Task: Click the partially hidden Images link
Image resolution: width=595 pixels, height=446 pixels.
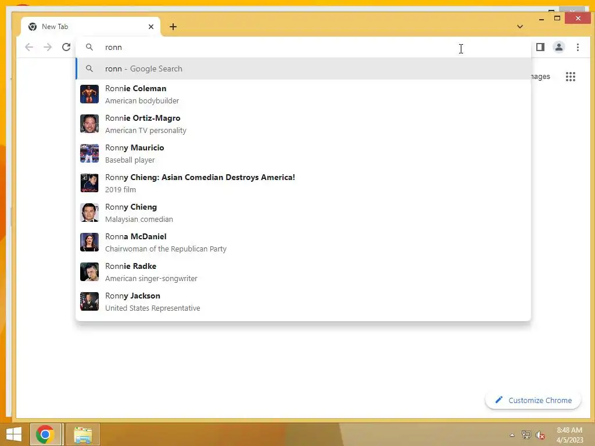Action: tap(540, 77)
